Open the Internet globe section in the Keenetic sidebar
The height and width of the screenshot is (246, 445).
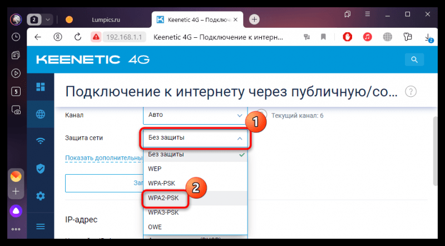click(40, 114)
